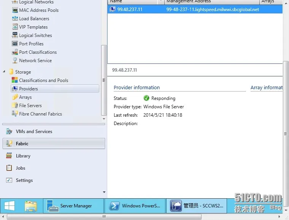Open the Arrays node
Image resolution: width=289 pixels, height=220 pixels.
coord(25,97)
